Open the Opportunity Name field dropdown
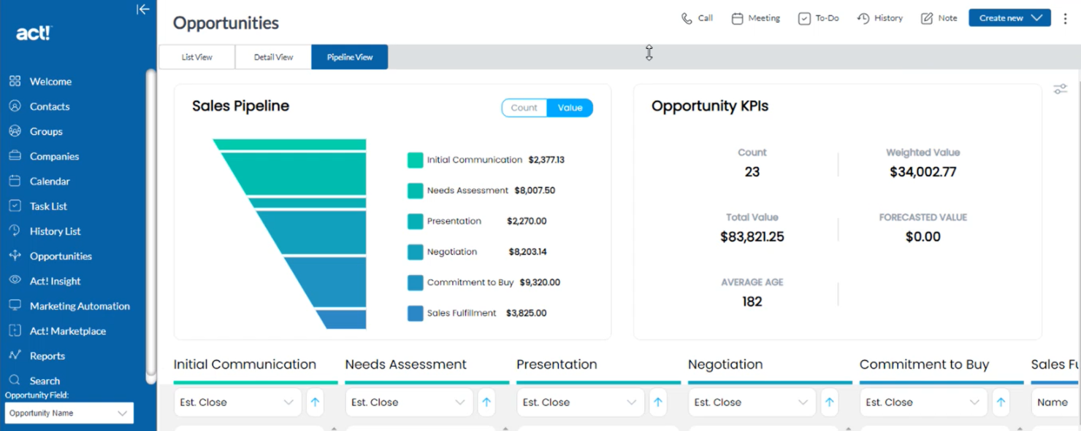Screen dimensions: 1081x431 [69, 413]
